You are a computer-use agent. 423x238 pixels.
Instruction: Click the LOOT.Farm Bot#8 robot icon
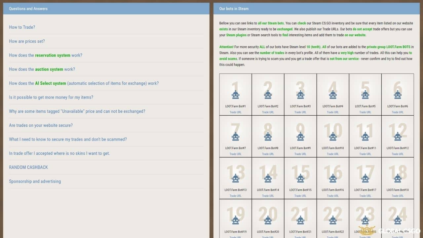coord(268,137)
